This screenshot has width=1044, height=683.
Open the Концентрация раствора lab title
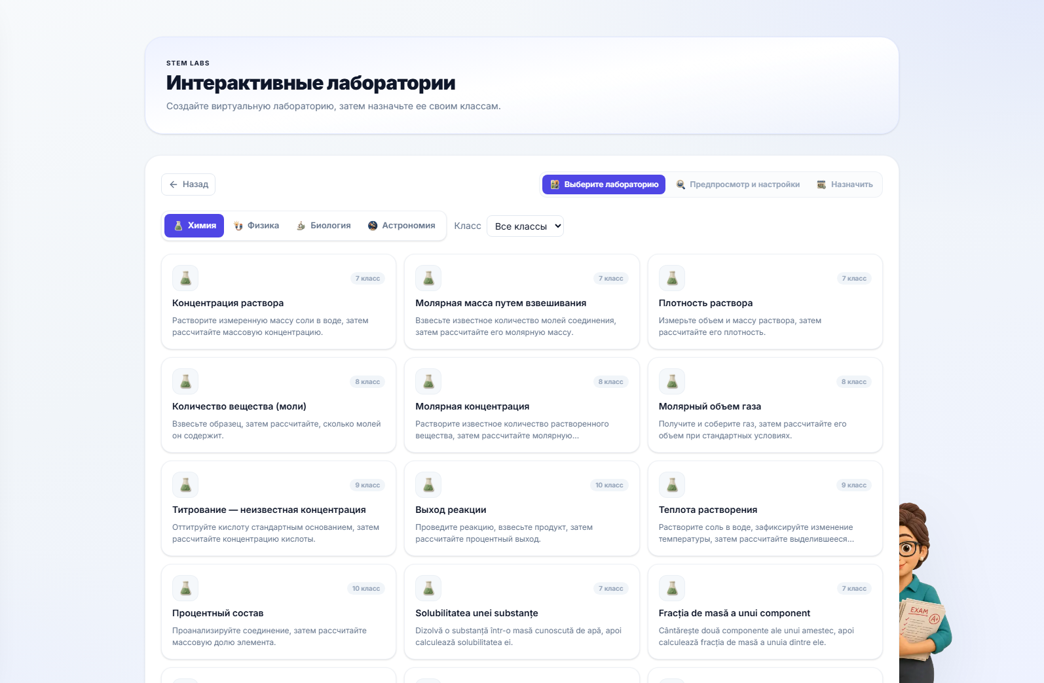click(x=228, y=303)
